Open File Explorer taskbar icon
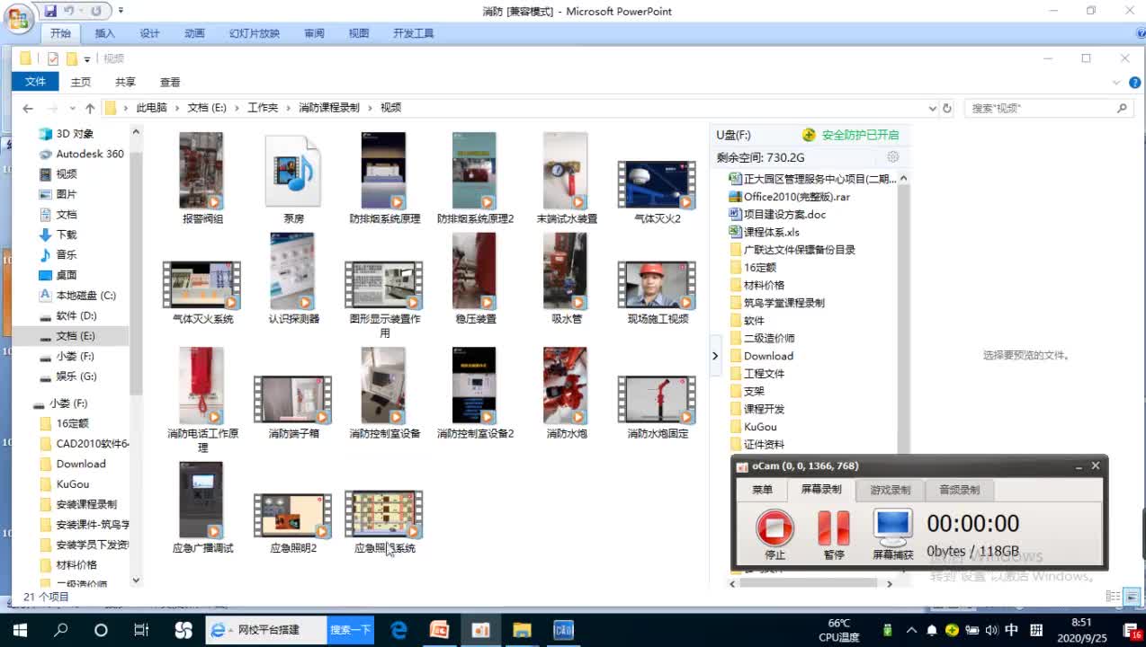Viewport: 1146px width, 647px height. (522, 630)
